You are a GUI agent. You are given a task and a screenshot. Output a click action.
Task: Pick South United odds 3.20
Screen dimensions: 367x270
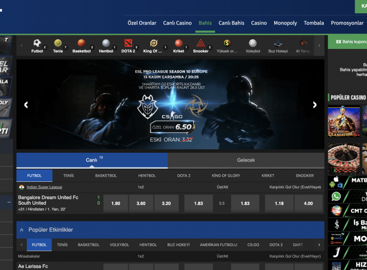tap(166, 203)
